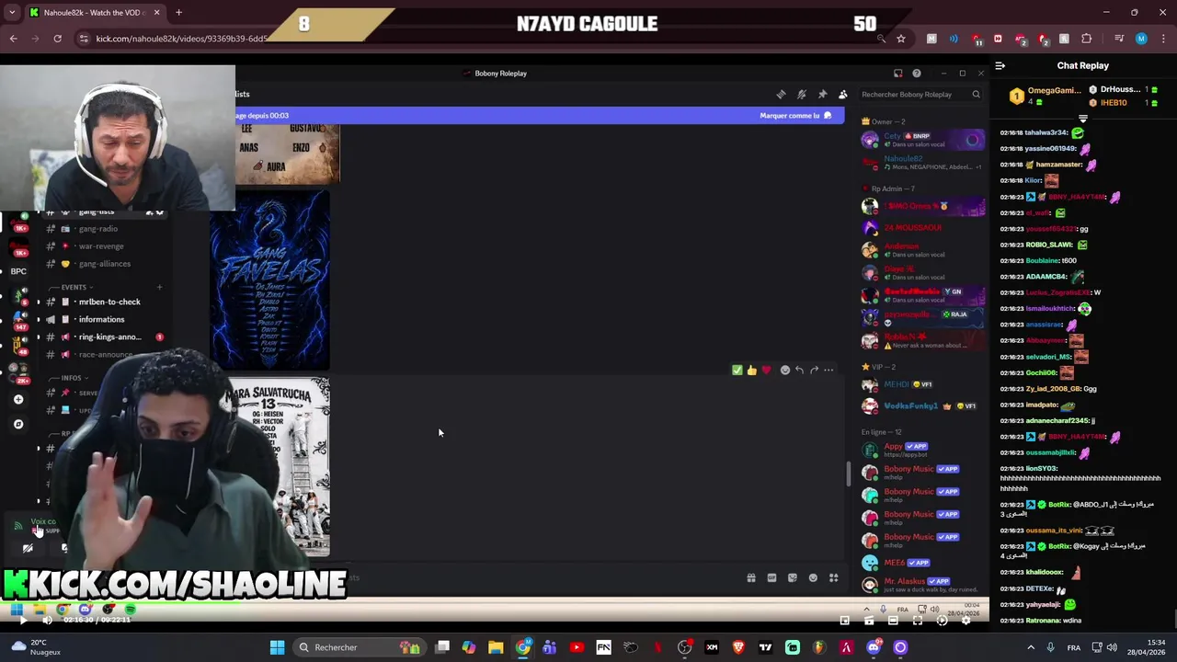
Task: Open Kick player settings gear
Action: coord(966,621)
